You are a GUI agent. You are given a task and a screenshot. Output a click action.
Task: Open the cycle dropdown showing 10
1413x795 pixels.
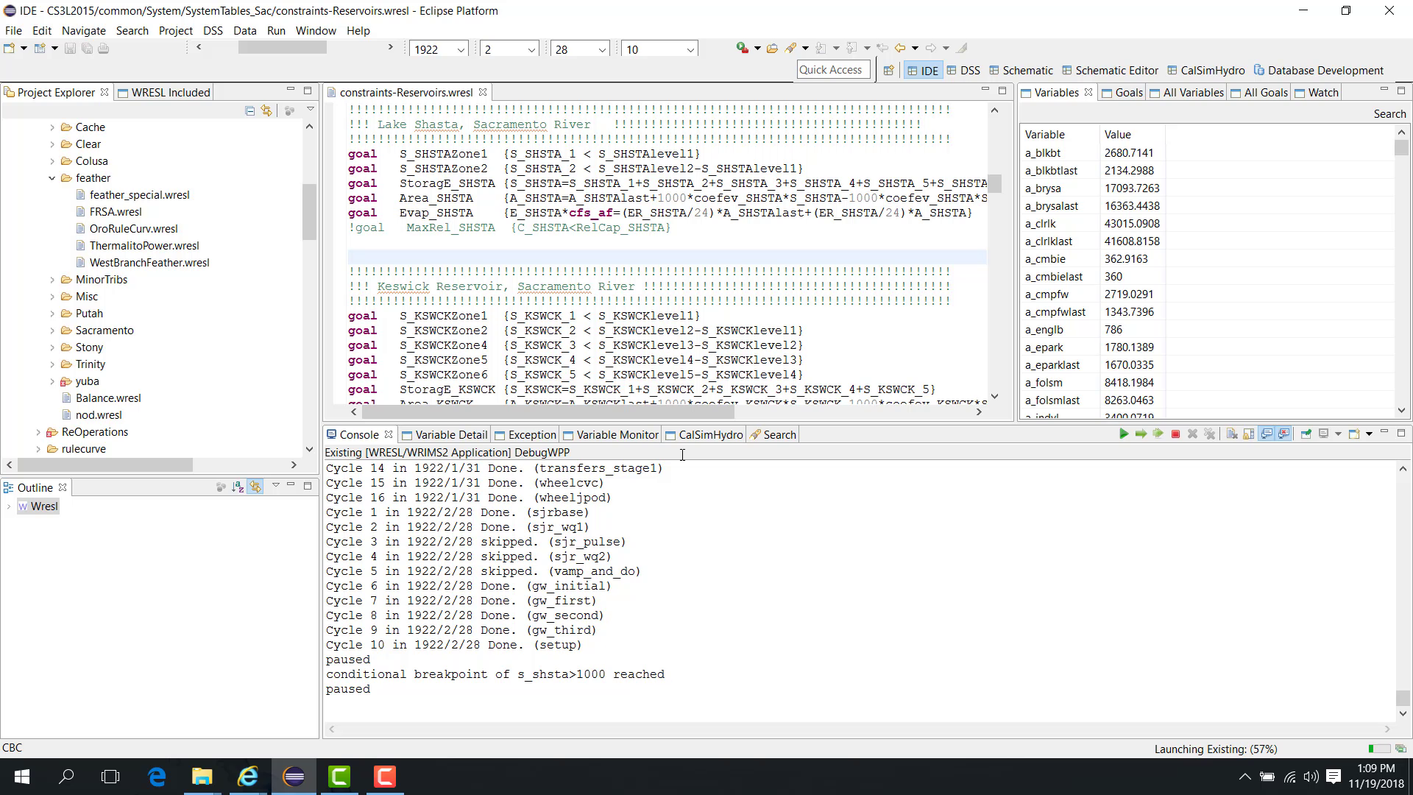coord(690,50)
